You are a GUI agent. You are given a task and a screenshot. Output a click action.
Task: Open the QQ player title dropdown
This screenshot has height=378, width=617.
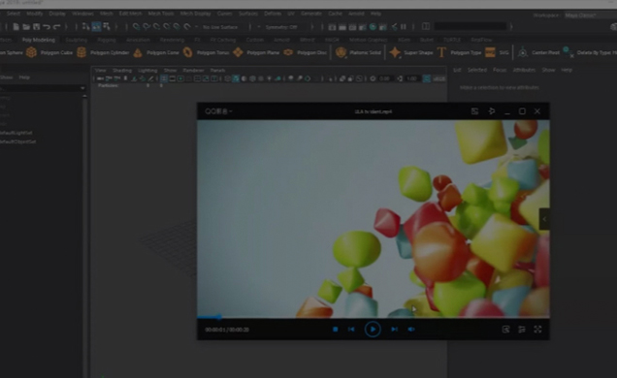coord(219,111)
